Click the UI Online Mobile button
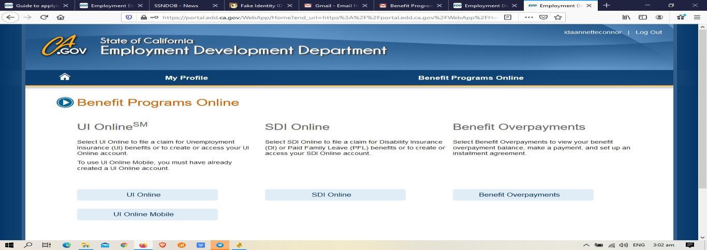Image resolution: width=707 pixels, height=250 pixels. [148, 214]
